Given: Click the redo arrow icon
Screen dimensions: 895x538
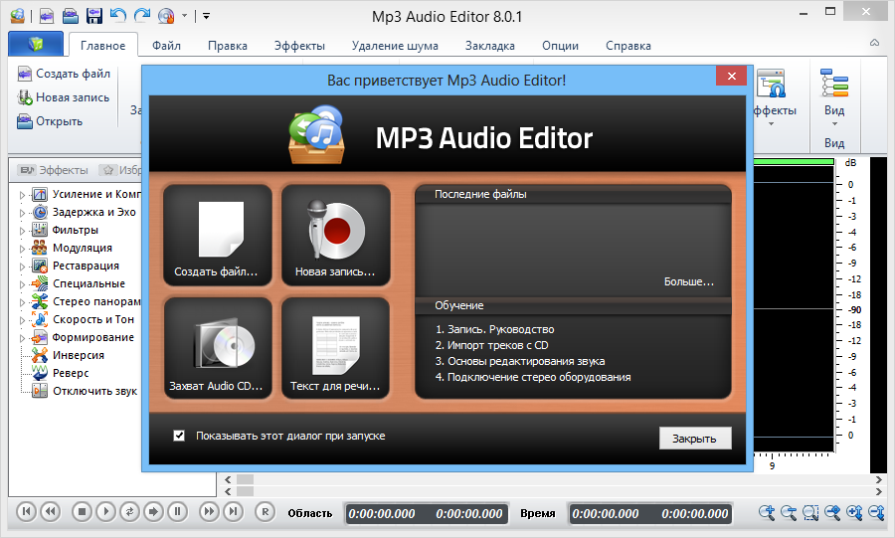Looking at the screenshot, I should coord(142,15).
